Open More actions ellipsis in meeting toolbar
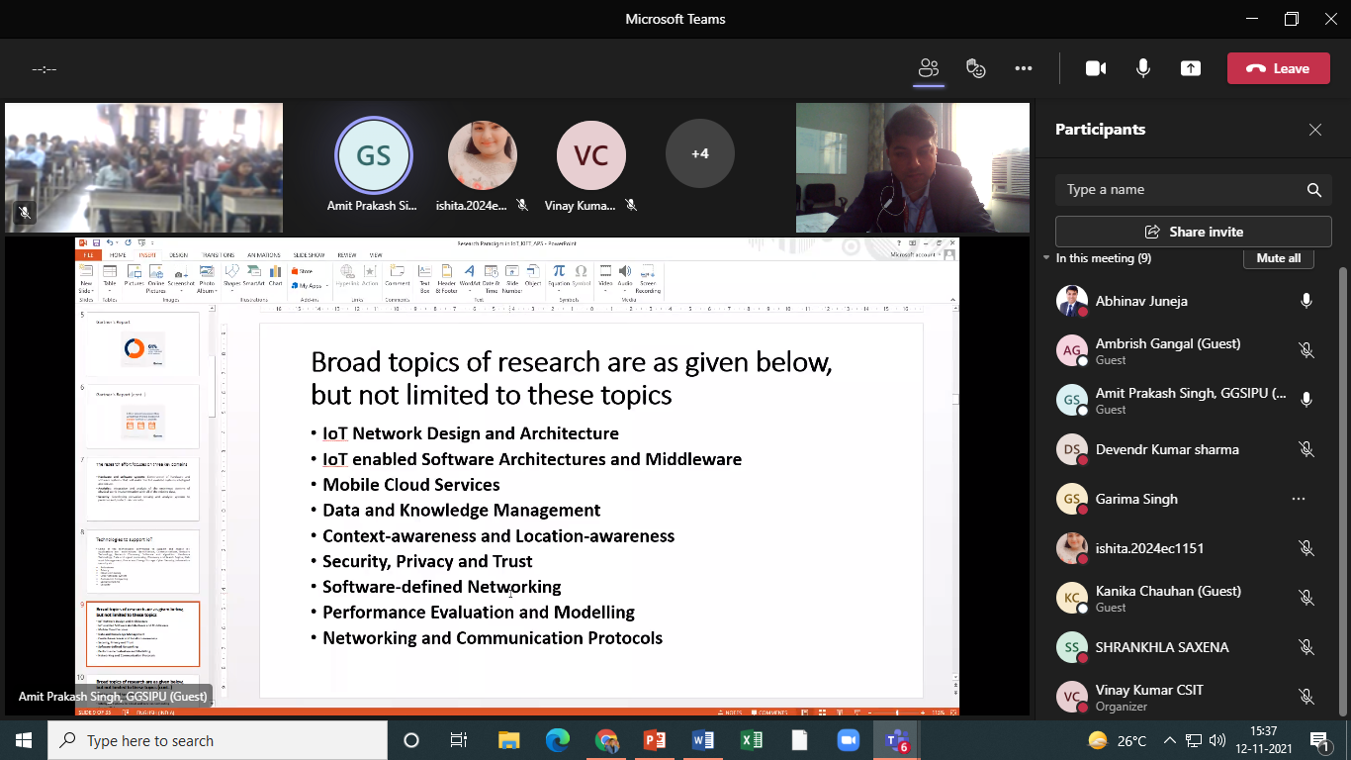The width and height of the screenshot is (1351, 760). tap(1024, 68)
